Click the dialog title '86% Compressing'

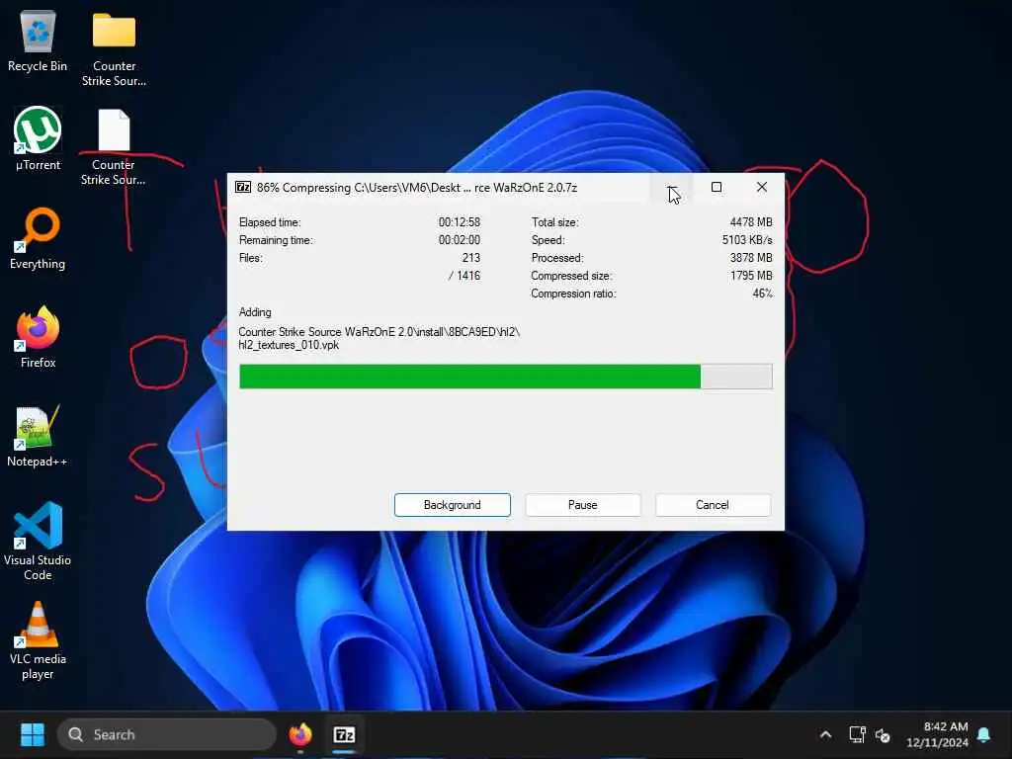coord(303,188)
